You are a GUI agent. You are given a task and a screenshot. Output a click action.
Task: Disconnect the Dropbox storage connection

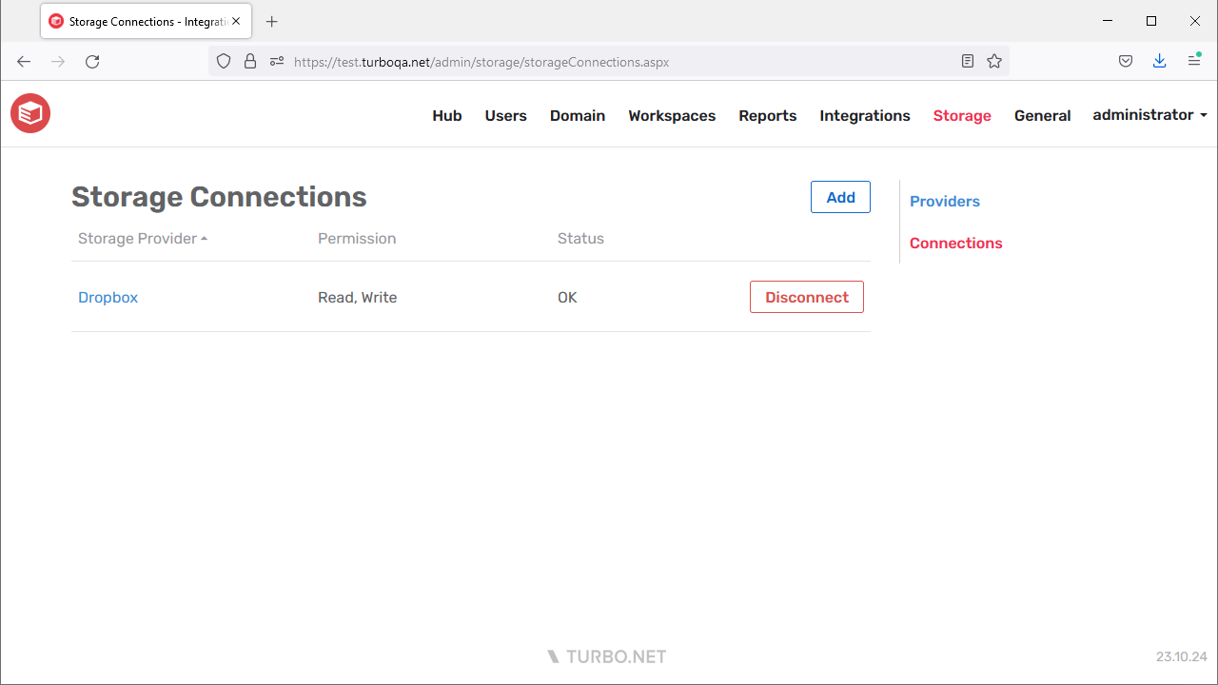coord(807,297)
